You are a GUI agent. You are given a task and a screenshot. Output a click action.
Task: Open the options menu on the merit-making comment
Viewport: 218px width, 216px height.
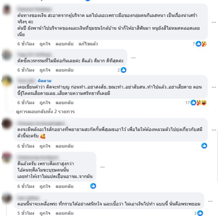click(214, 87)
